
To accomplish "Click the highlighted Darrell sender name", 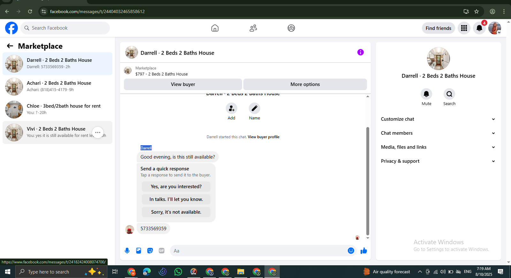I will pos(146,148).
